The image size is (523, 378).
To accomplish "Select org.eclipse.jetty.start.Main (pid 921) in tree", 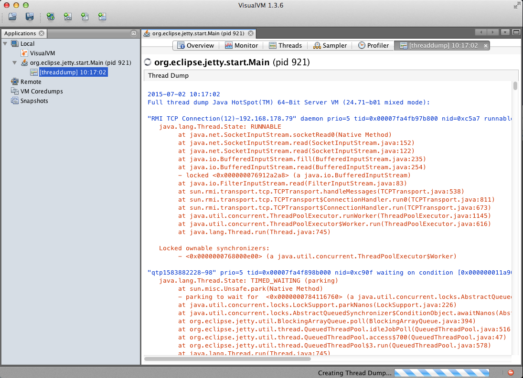I will tap(80, 62).
